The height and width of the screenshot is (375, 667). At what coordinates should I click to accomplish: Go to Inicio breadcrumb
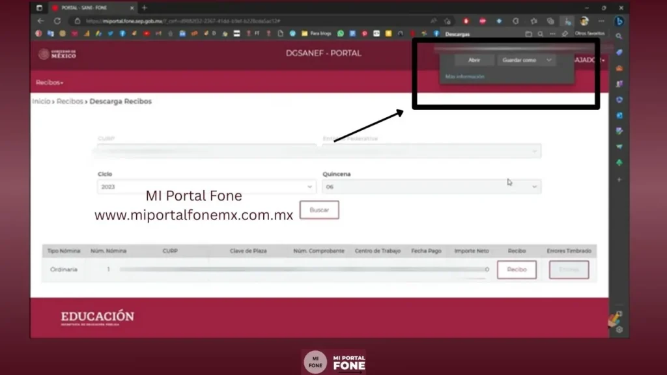click(41, 101)
